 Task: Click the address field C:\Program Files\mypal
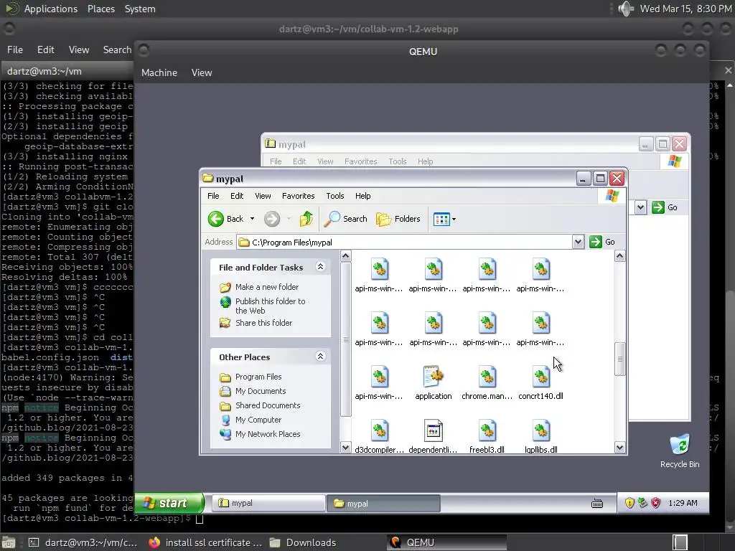405,242
